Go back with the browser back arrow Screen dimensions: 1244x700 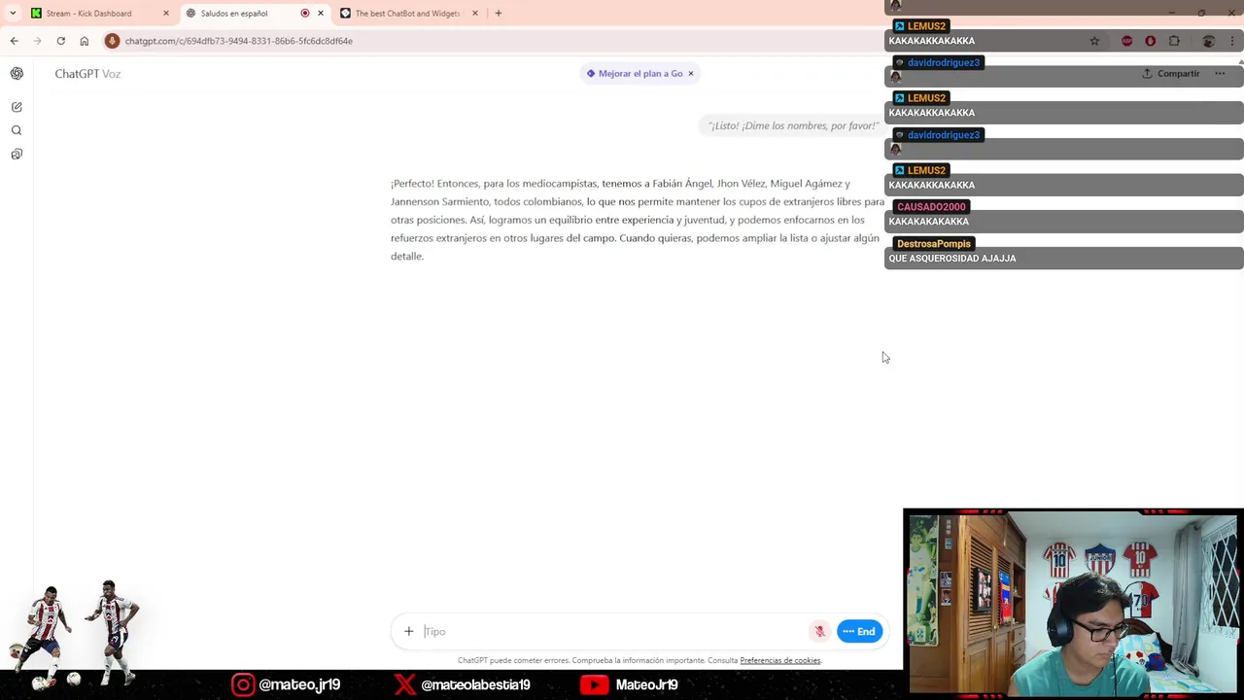point(14,41)
